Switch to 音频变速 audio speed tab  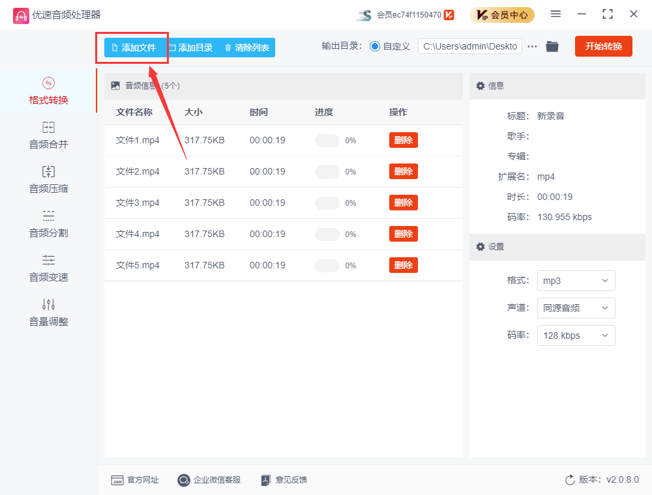pyautogui.click(x=48, y=269)
